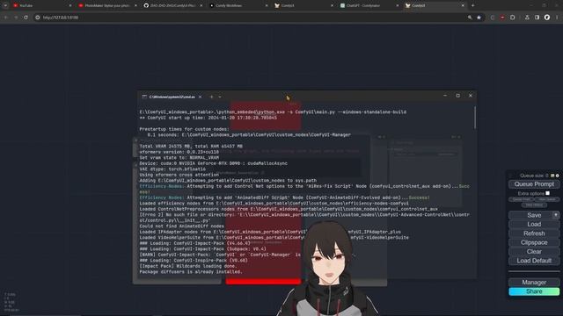Click the settings gear icon beside Queue size
Image resolution: width=563 pixels, height=316 pixels.
click(x=557, y=176)
